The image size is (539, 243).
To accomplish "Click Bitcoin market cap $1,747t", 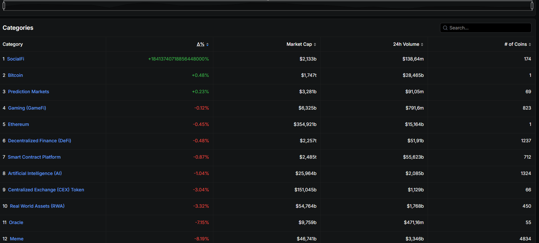I will point(309,75).
